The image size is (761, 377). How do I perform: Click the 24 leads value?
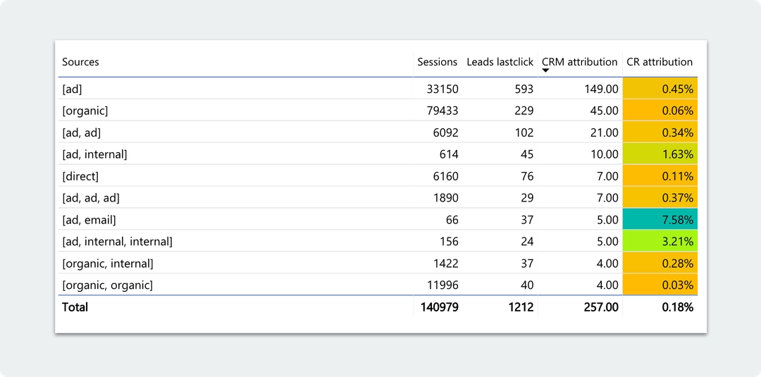pos(527,242)
